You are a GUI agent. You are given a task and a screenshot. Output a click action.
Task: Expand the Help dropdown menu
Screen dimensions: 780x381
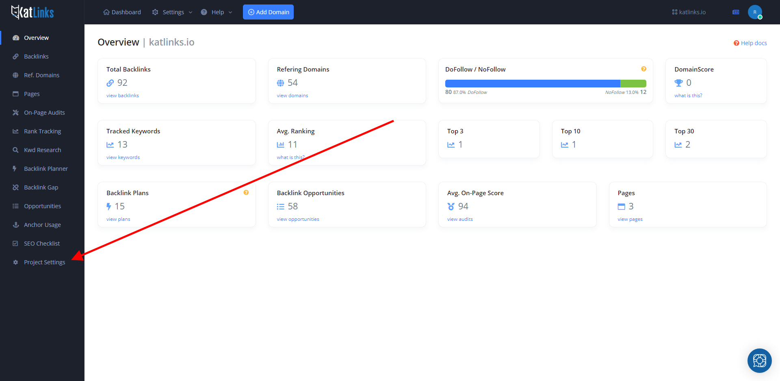[x=217, y=12]
